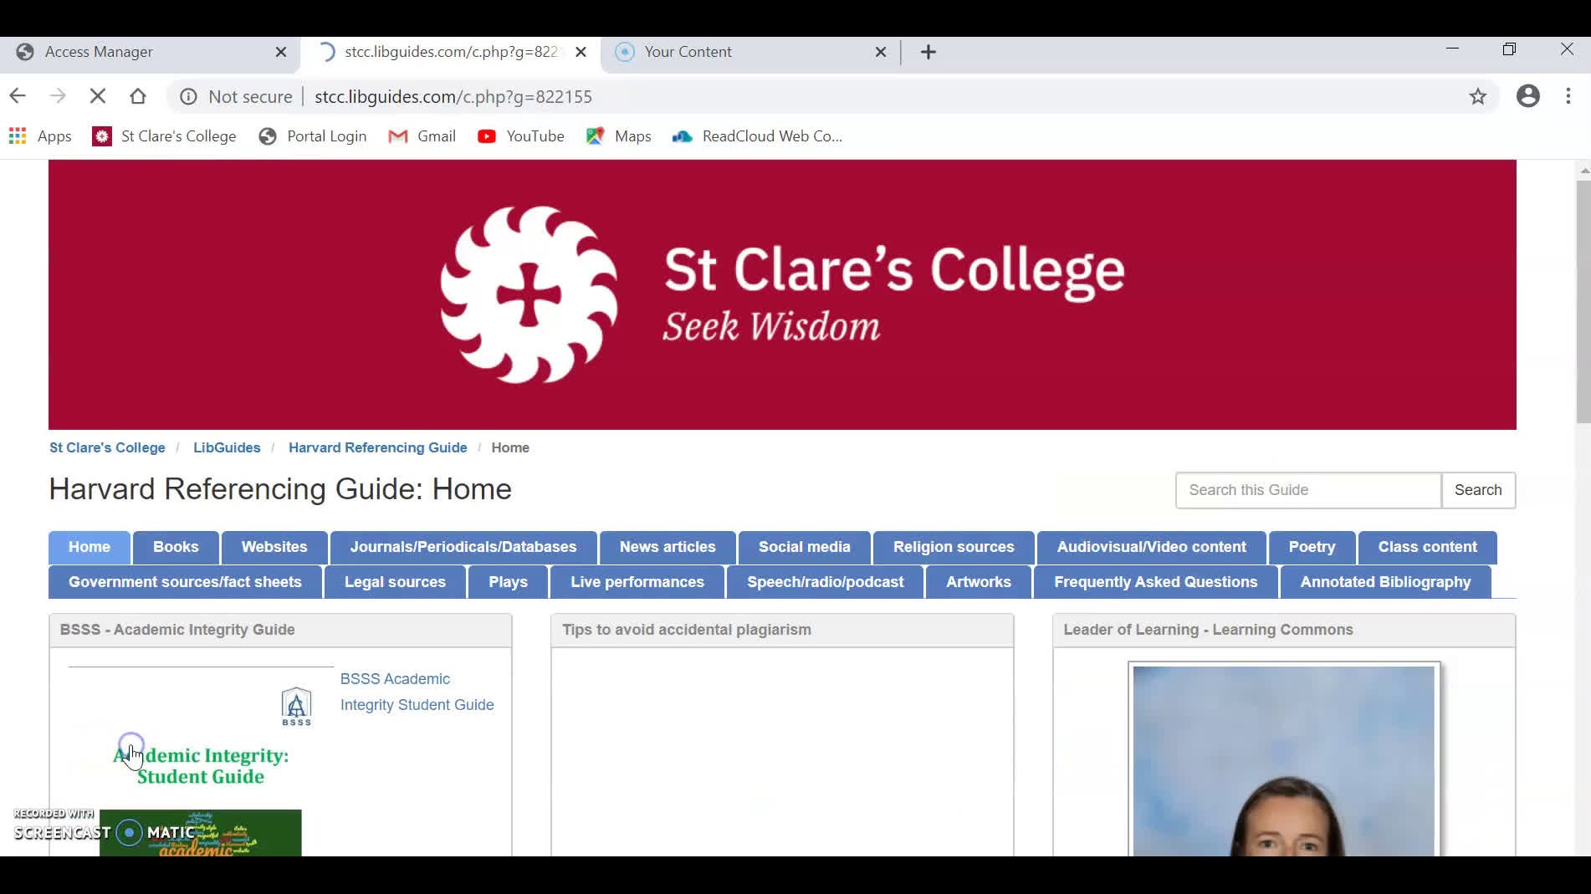Close the Access Manager tab
This screenshot has height=894, width=1591.
point(281,52)
